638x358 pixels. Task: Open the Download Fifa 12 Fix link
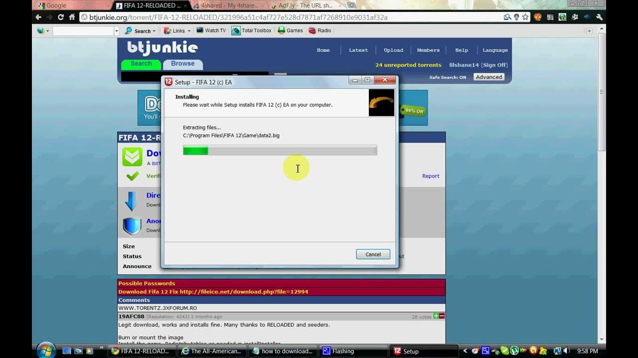[213, 292]
